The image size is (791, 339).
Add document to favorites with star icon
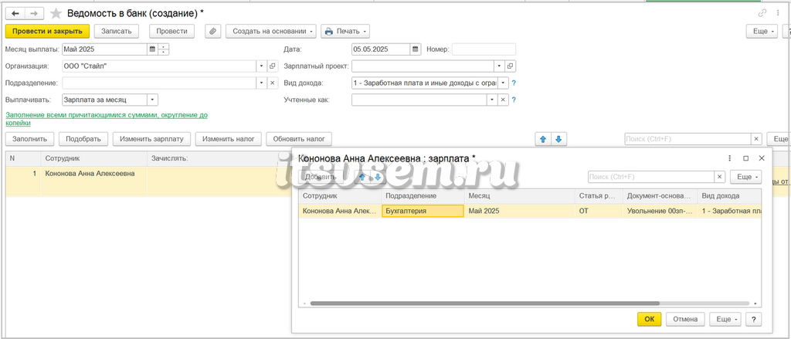56,14
